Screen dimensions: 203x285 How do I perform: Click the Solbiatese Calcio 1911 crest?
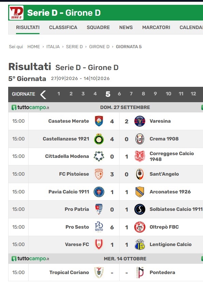(x=140, y=209)
